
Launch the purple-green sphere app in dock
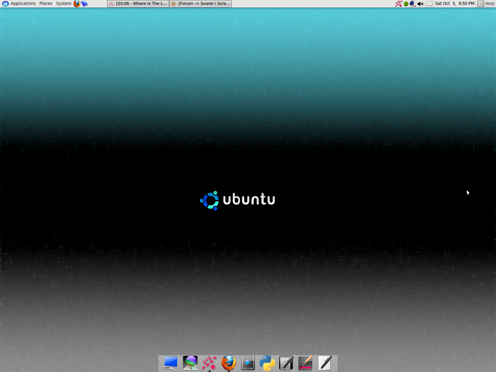[x=190, y=363]
